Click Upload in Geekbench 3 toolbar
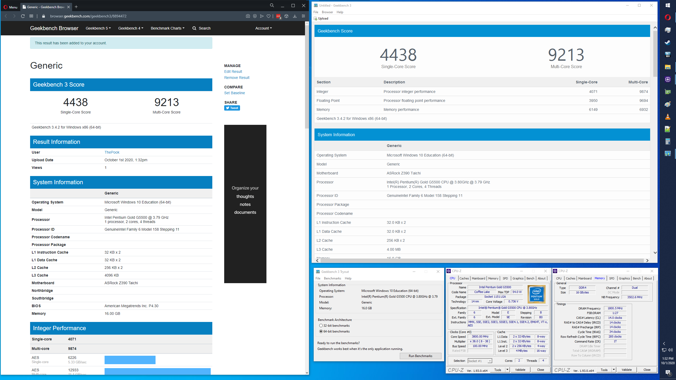Viewport: 676px width, 380px height. point(321,18)
